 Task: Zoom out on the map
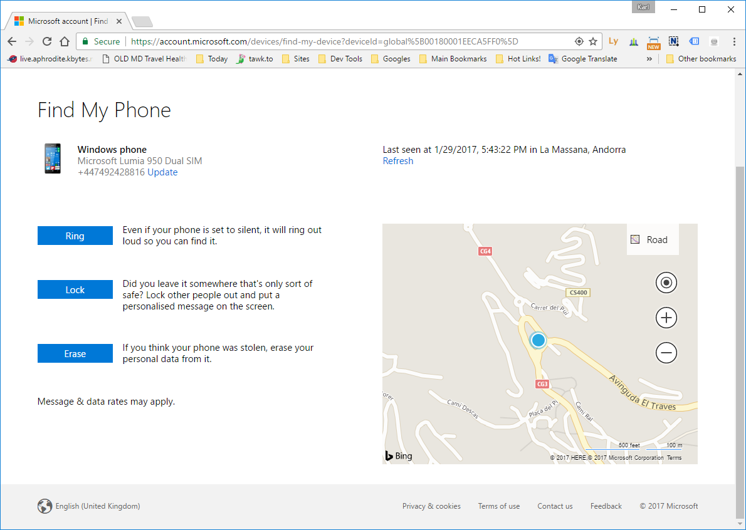pyautogui.click(x=666, y=353)
